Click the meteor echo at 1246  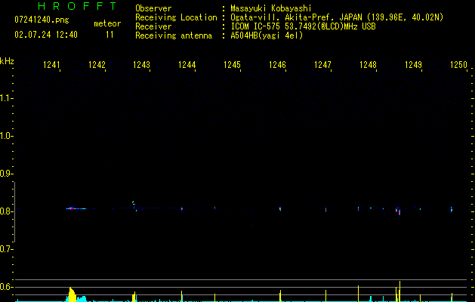click(x=280, y=208)
